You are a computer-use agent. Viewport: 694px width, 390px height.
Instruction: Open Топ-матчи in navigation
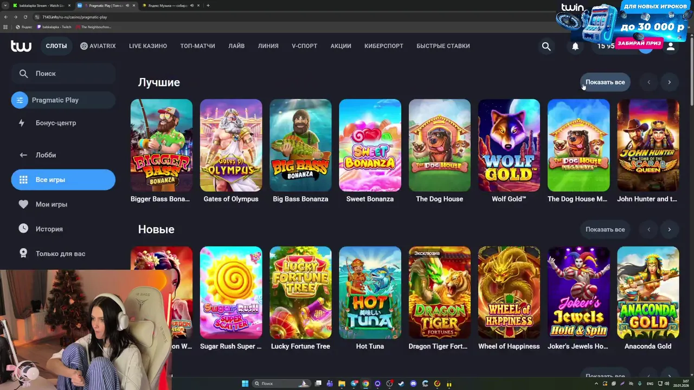(197, 46)
